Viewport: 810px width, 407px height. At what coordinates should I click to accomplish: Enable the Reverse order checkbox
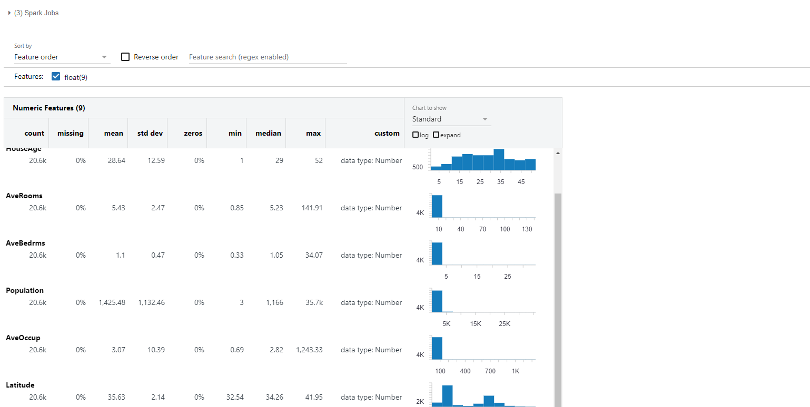pos(125,57)
